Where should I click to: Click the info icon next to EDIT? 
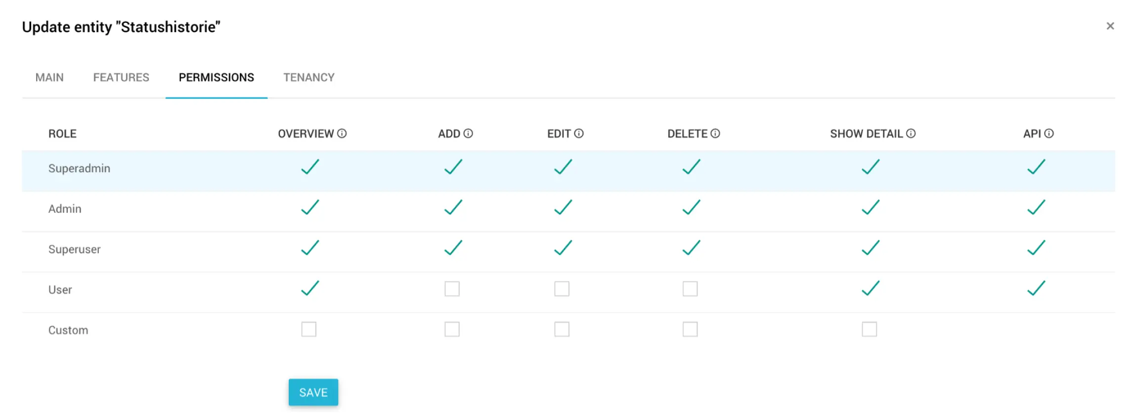click(x=579, y=134)
